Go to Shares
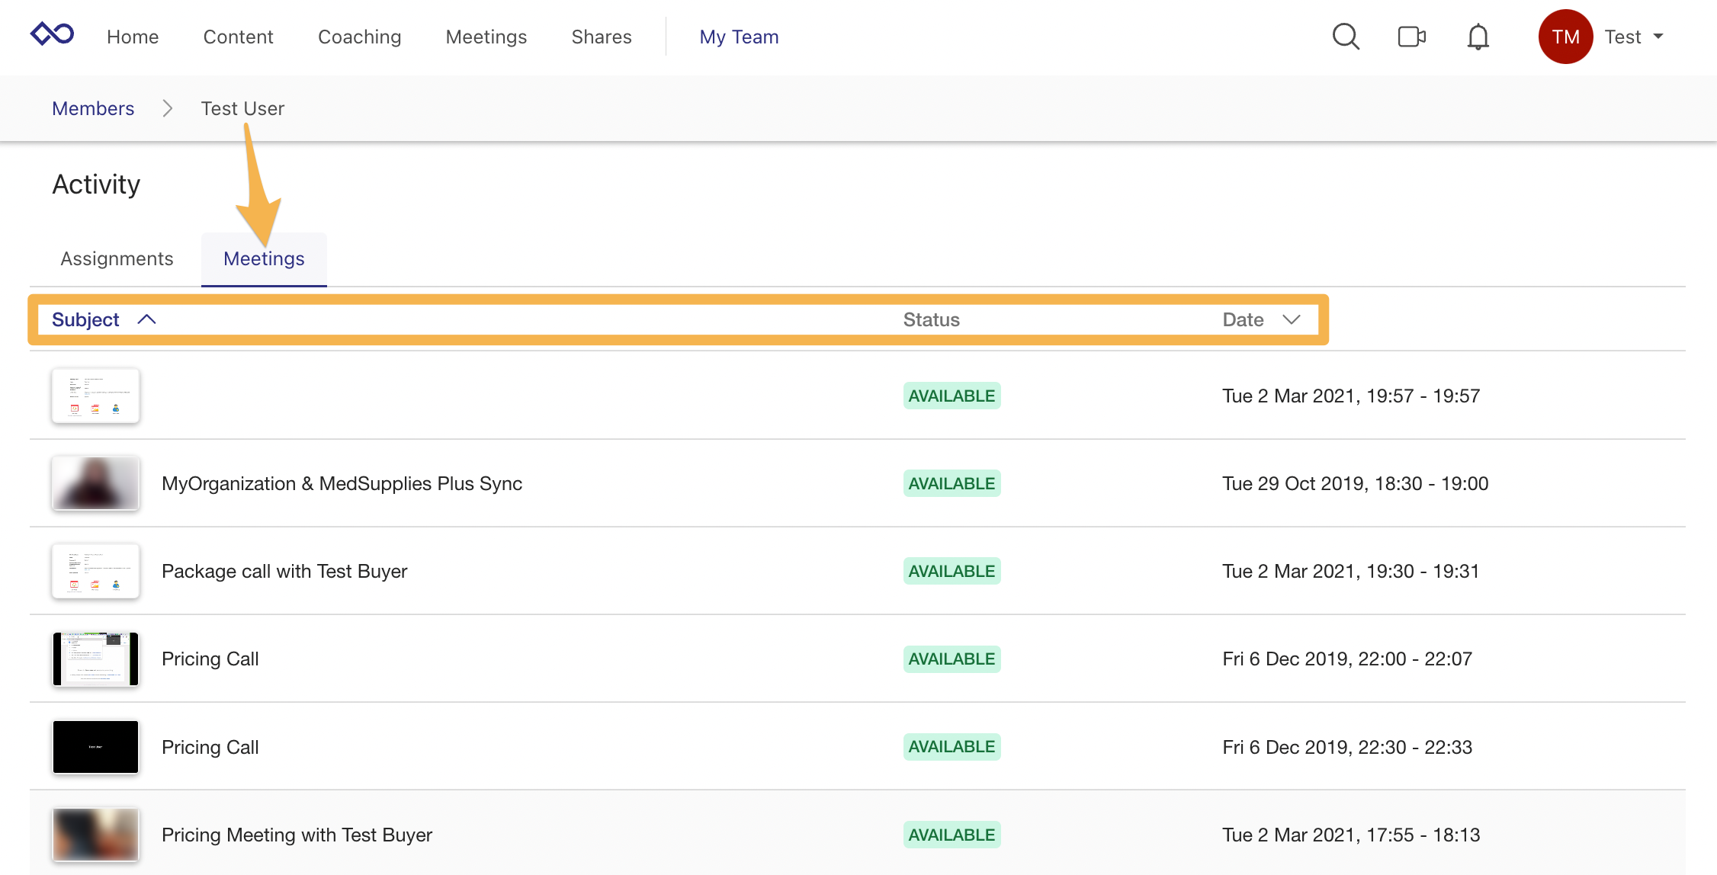 (x=601, y=36)
